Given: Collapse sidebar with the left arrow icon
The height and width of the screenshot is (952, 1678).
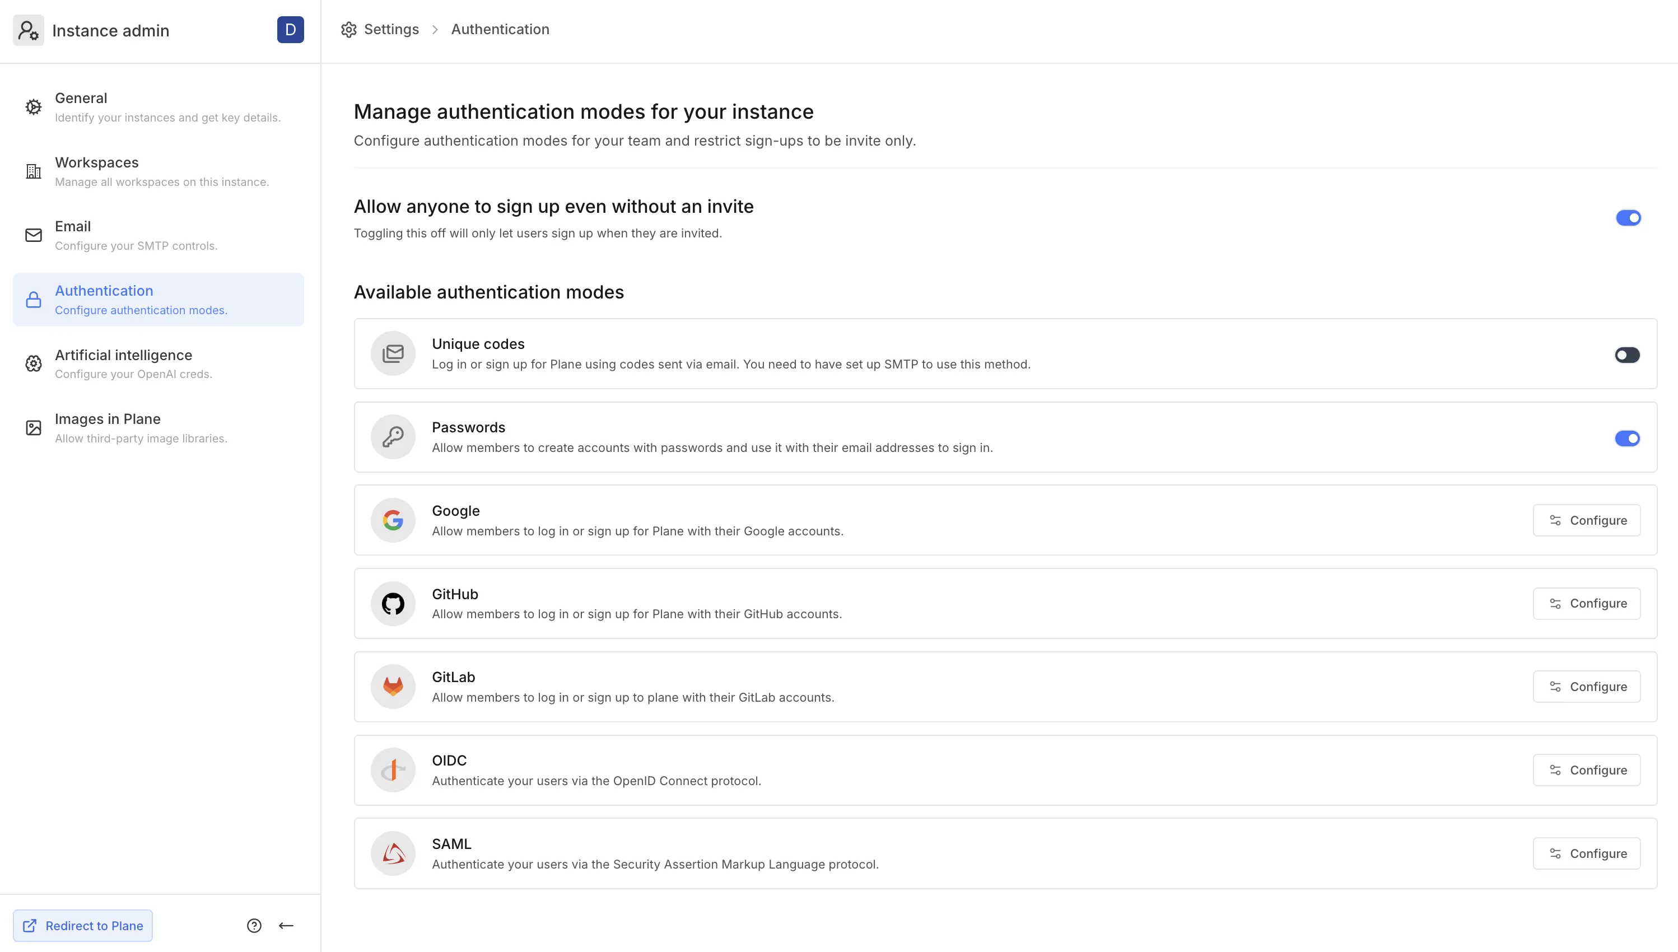Looking at the screenshot, I should coord(286,925).
